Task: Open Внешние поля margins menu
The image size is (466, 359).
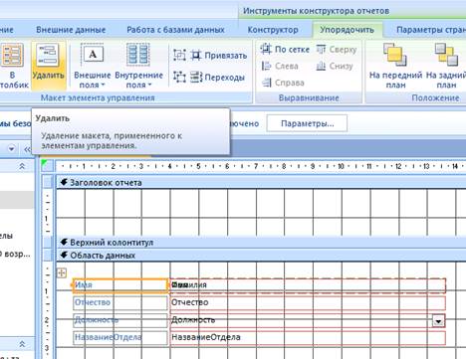Action: click(x=92, y=66)
